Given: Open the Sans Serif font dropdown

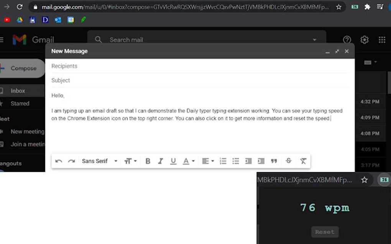Looking at the screenshot, I should point(98,161).
